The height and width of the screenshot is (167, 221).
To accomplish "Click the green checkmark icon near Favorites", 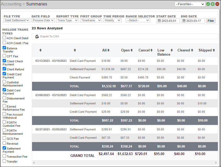I will point(208,4).
